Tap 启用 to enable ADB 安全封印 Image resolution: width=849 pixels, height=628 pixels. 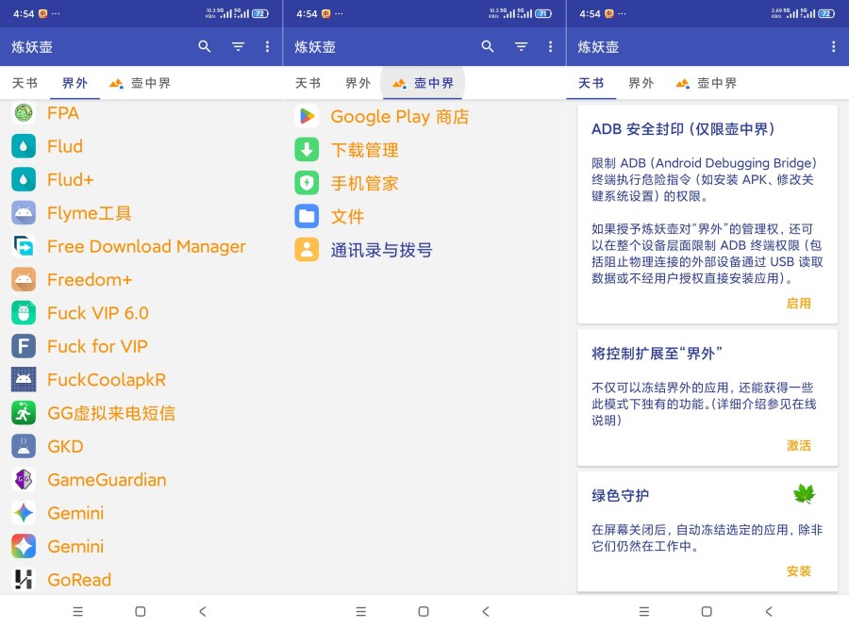(799, 304)
